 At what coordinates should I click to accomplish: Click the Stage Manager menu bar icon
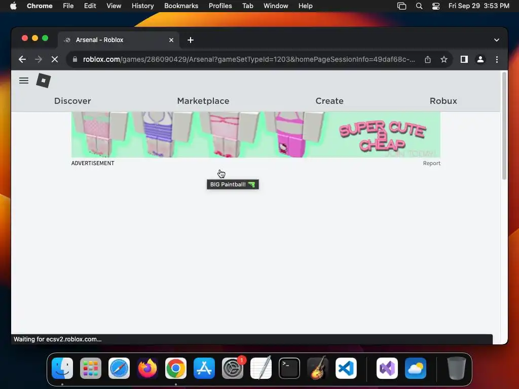coord(401,6)
